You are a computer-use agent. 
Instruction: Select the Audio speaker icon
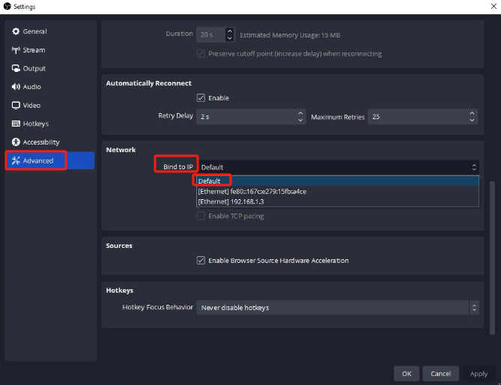coord(16,87)
